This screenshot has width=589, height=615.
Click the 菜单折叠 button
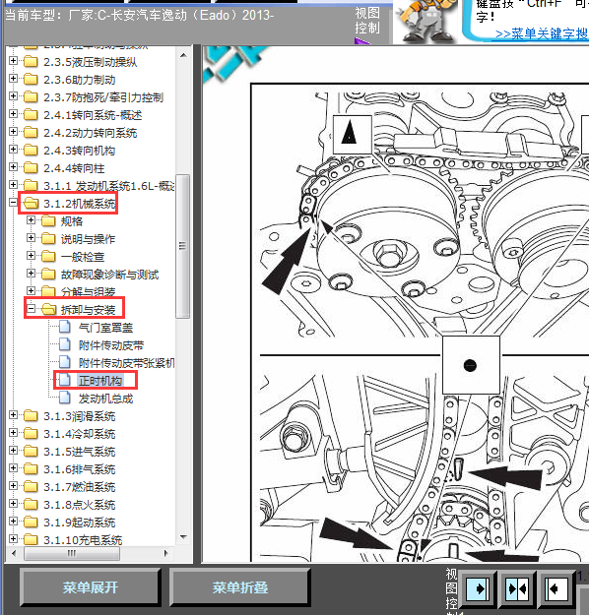240,587
